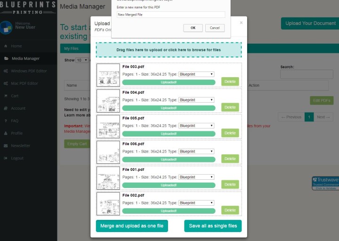Viewport: 339px width, 241px height.
Task: Click the new PDF name text field
Action: coord(171,15)
